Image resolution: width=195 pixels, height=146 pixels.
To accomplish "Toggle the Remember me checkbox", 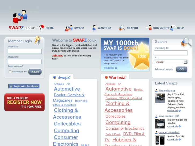I will point(10,72).
